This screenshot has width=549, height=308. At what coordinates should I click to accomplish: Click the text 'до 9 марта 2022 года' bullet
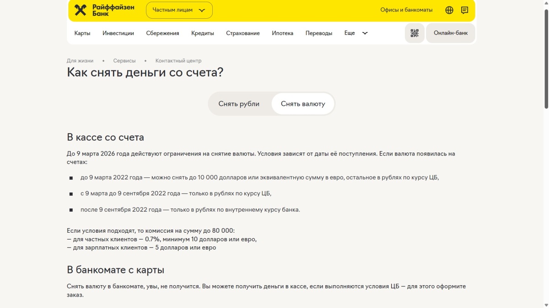260,177
